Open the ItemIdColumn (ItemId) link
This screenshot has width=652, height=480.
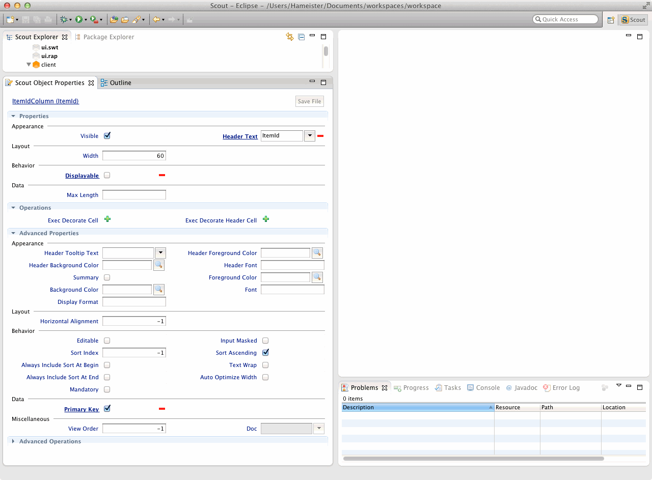coord(45,101)
